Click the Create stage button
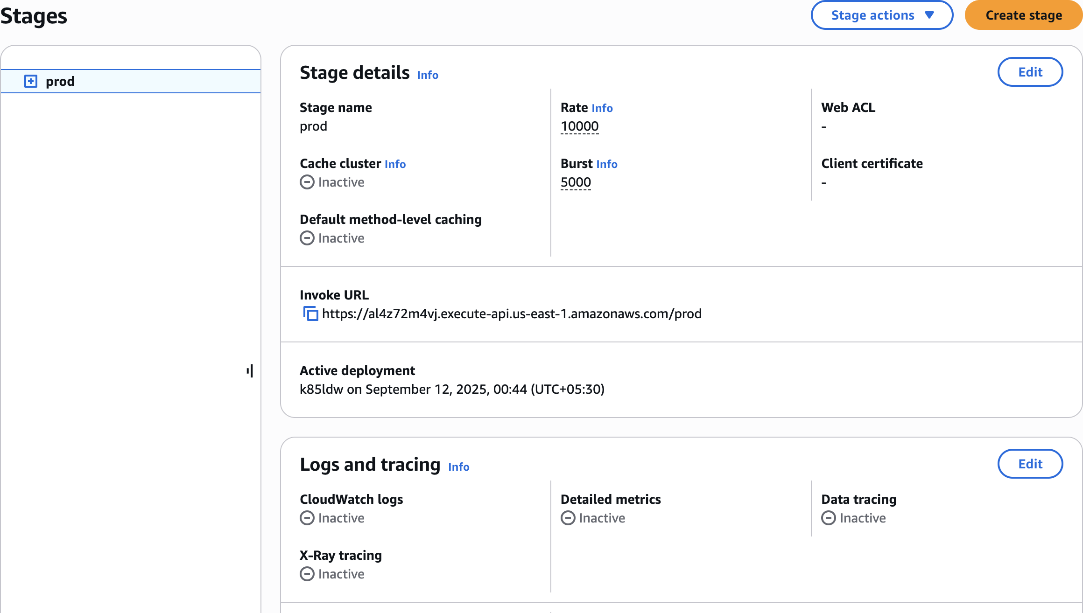This screenshot has width=1083, height=613. click(x=1023, y=15)
